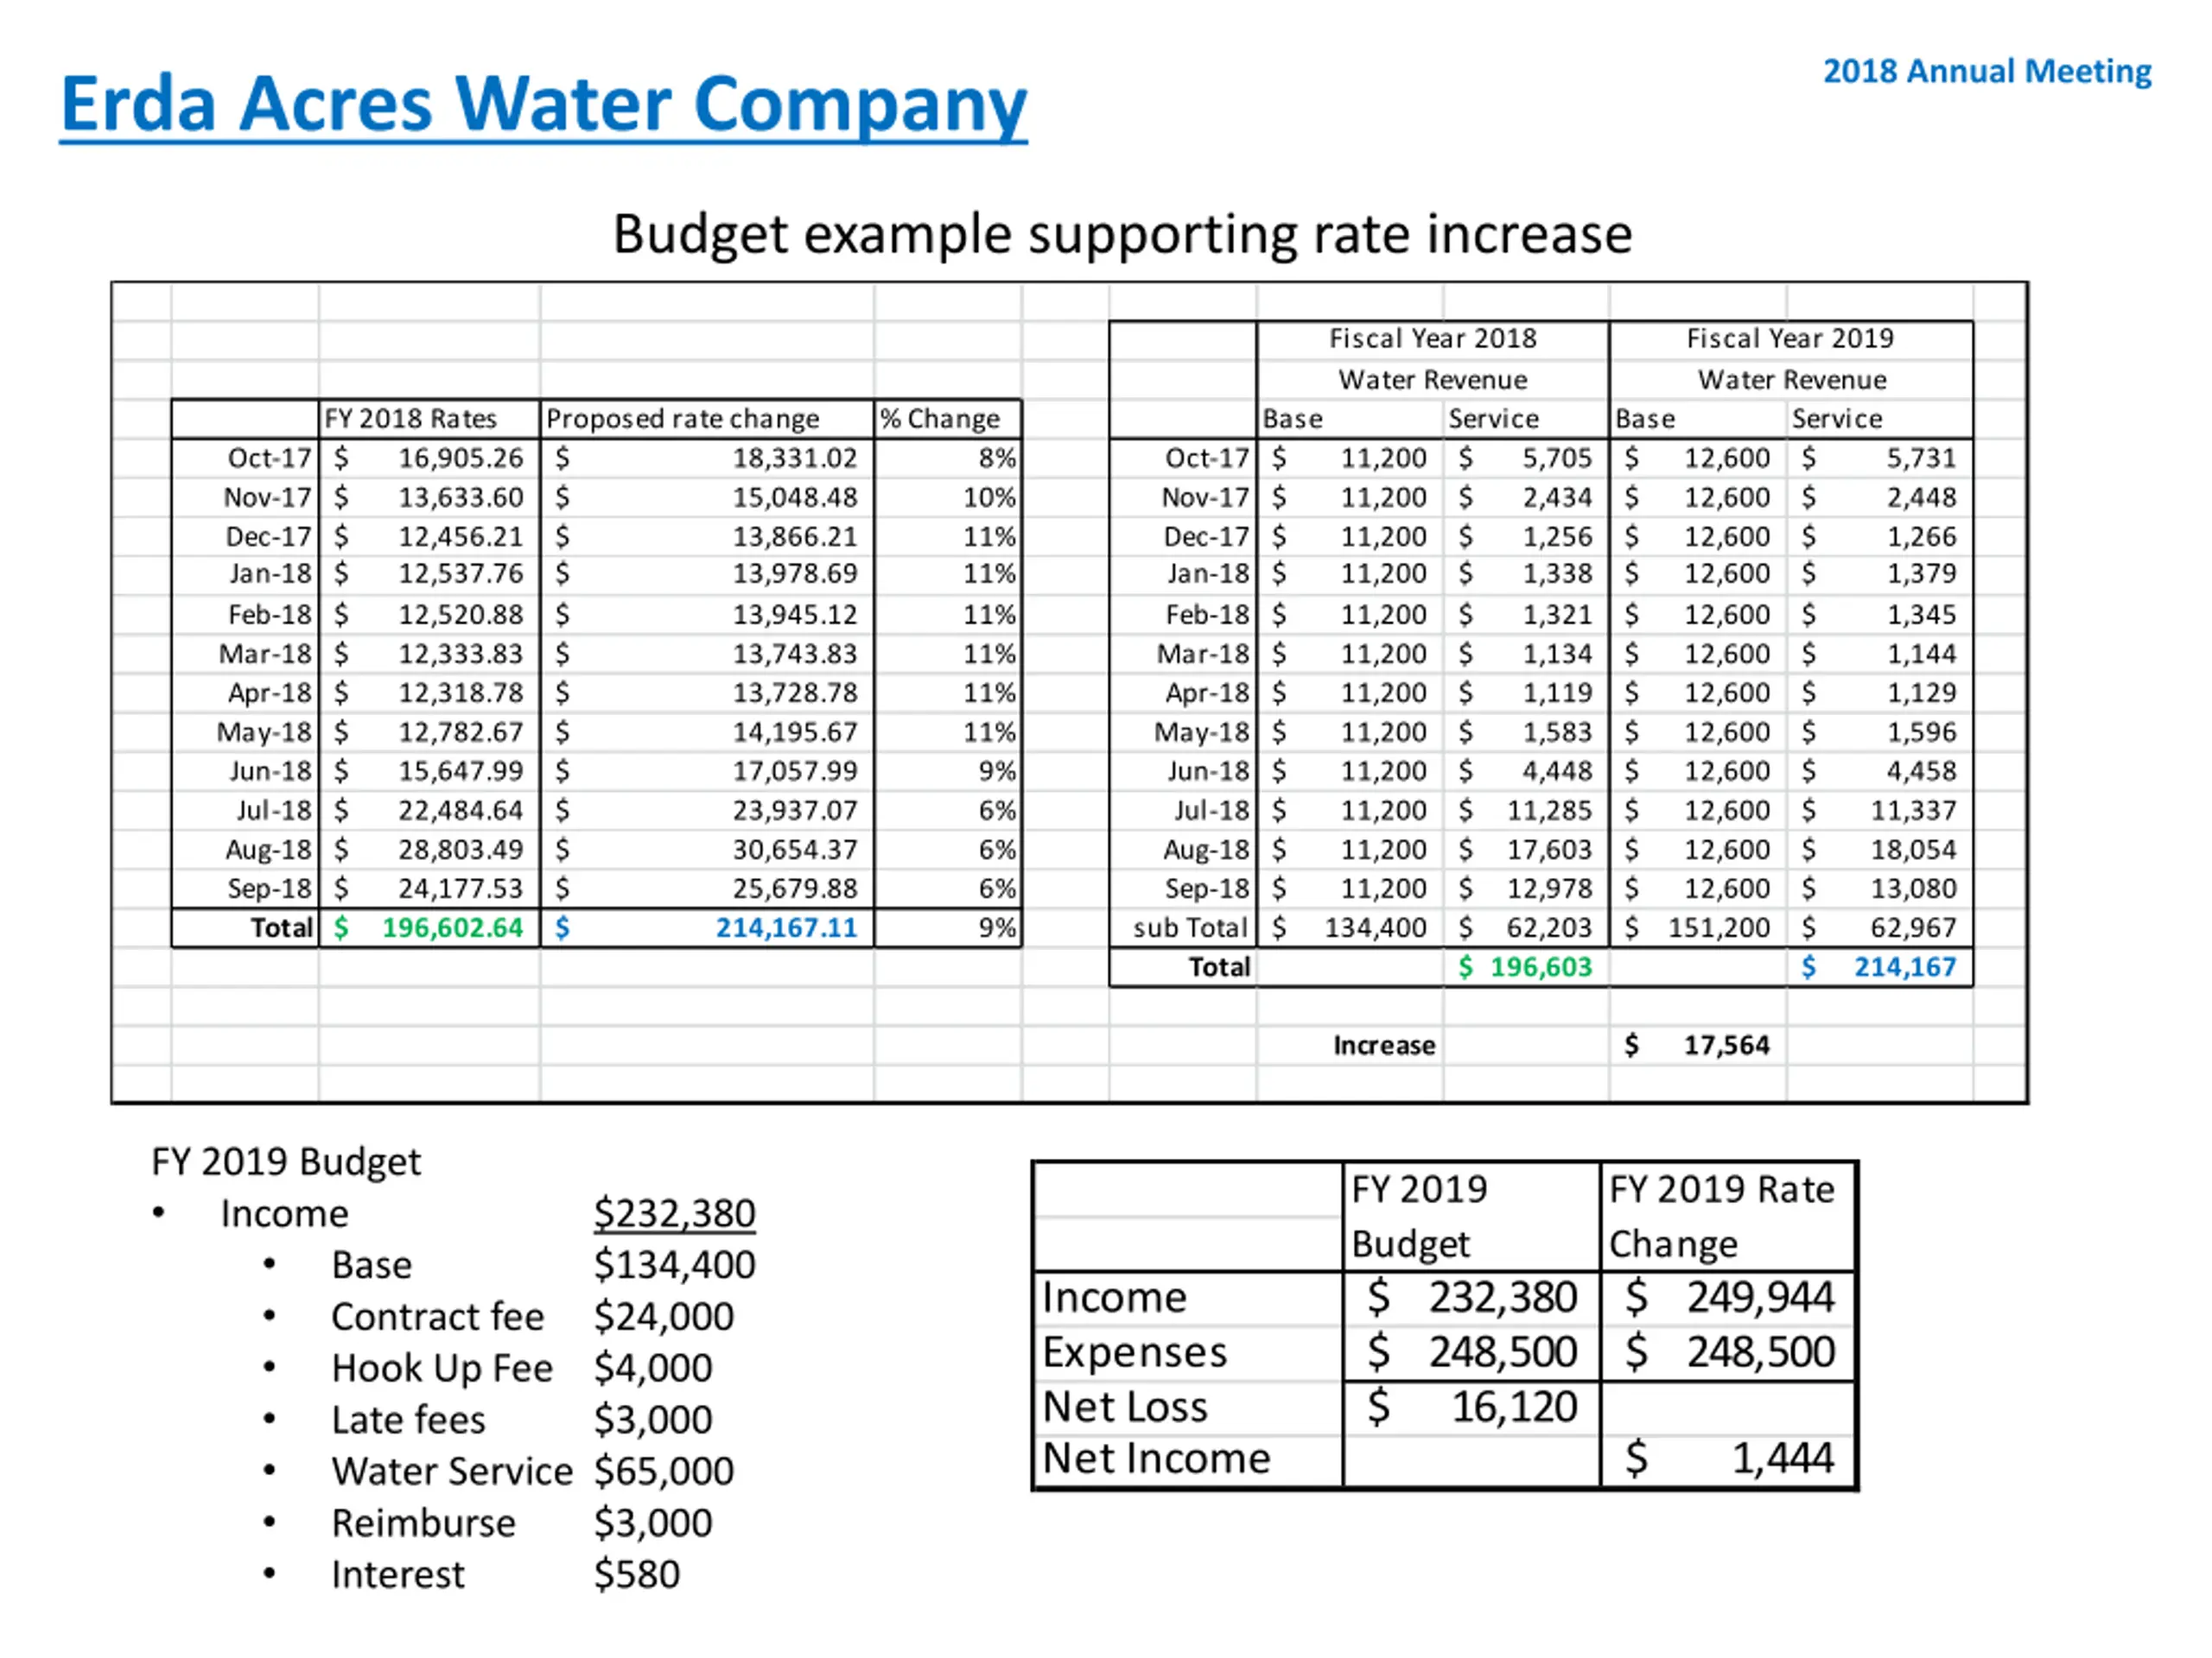Select the Jan-18 proposed value 13,978.69
2212x1658 pixels.
[795, 573]
